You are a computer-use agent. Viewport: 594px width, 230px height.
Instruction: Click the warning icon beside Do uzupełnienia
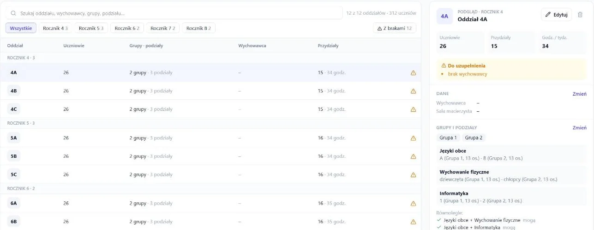click(x=444, y=66)
